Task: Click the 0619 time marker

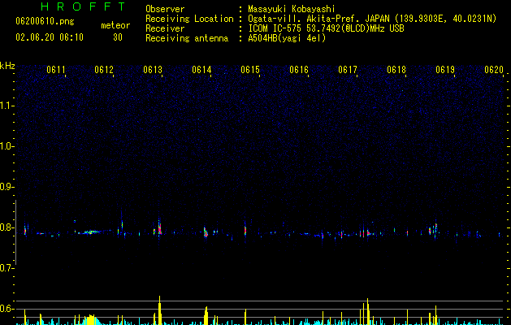Action: pos(445,70)
